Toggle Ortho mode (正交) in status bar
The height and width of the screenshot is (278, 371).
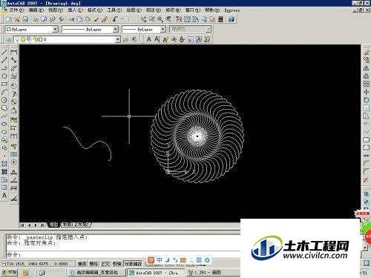(x=105, y=264)
